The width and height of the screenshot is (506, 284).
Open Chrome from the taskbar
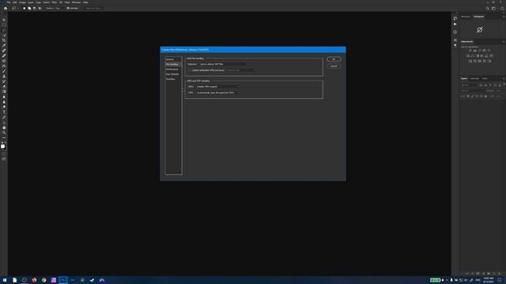tap(43, 280)
